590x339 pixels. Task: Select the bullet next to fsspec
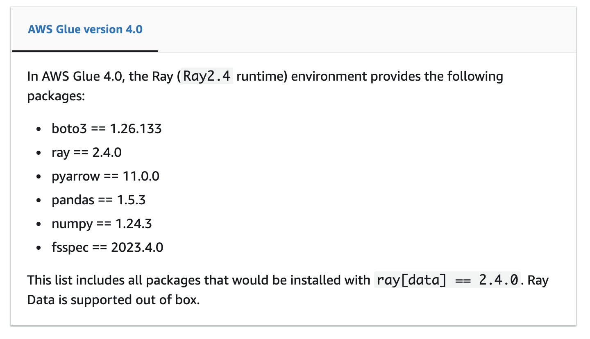(x=39, y=247)
